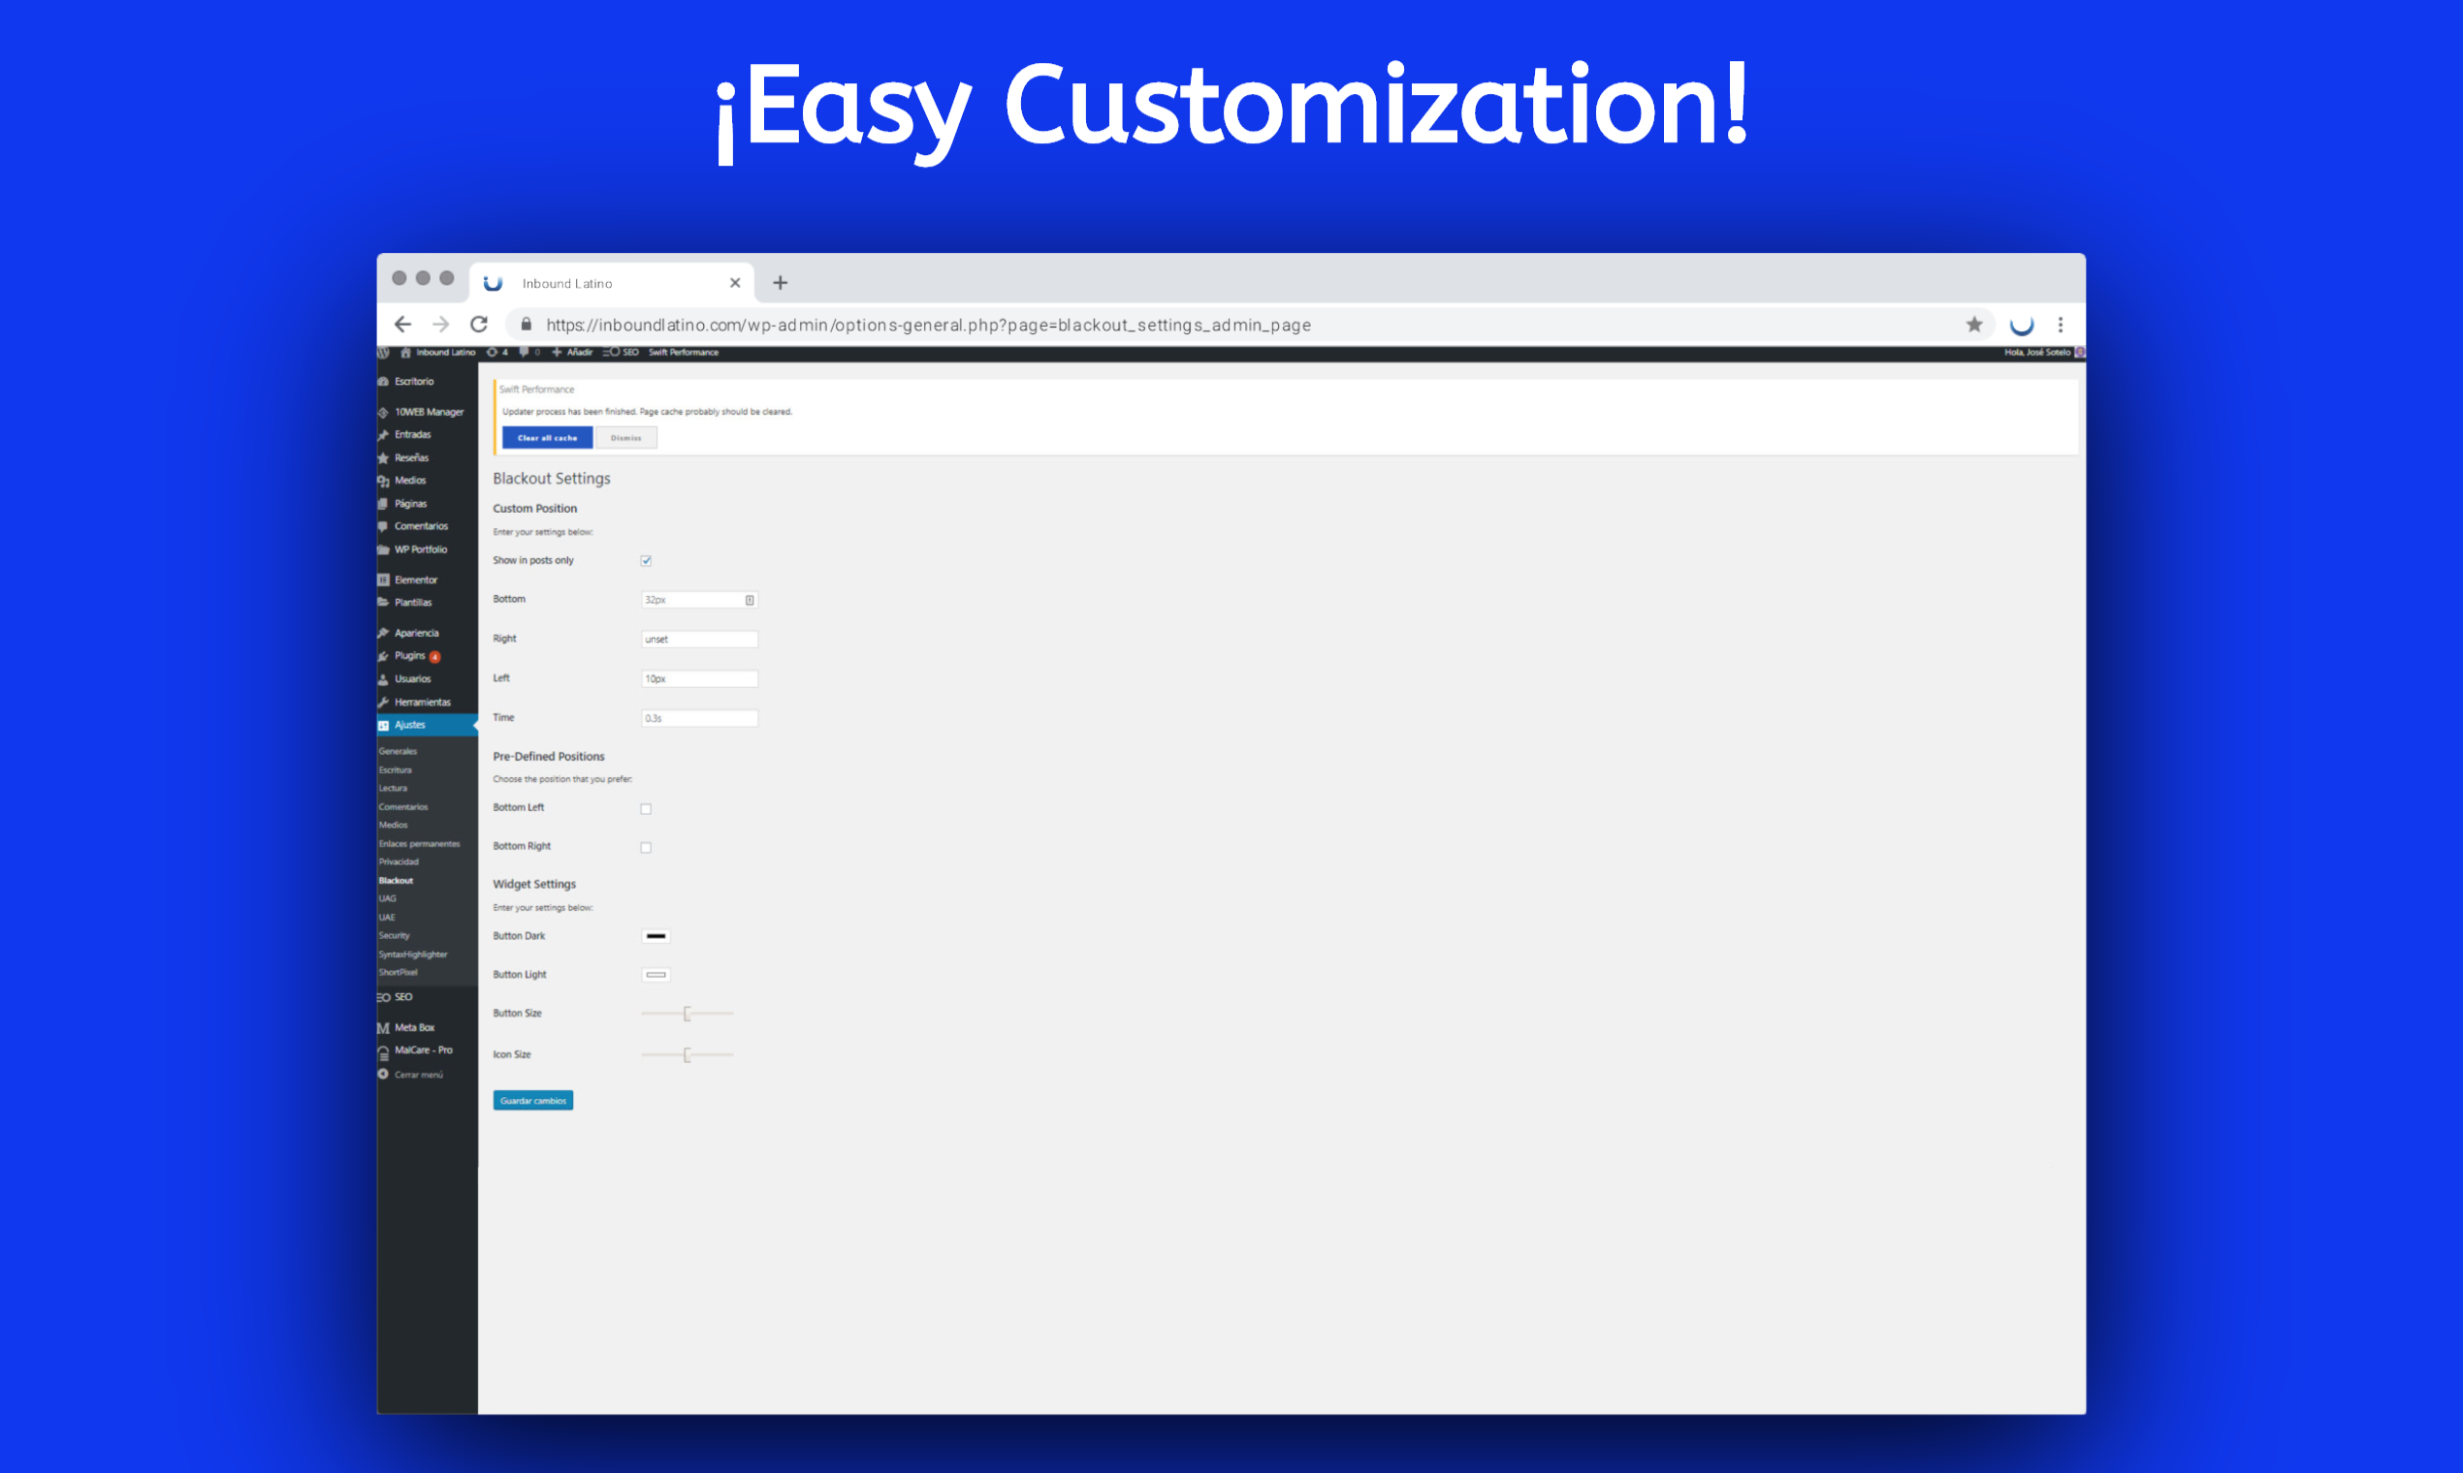
Task: Click the Añadir plus item in admin bar
Action: coord(572,353)
